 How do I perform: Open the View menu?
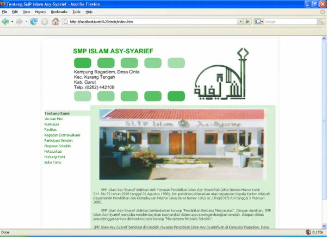coord(27,12)
